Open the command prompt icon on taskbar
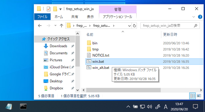The image size is (205, 112). click(24, 106)
